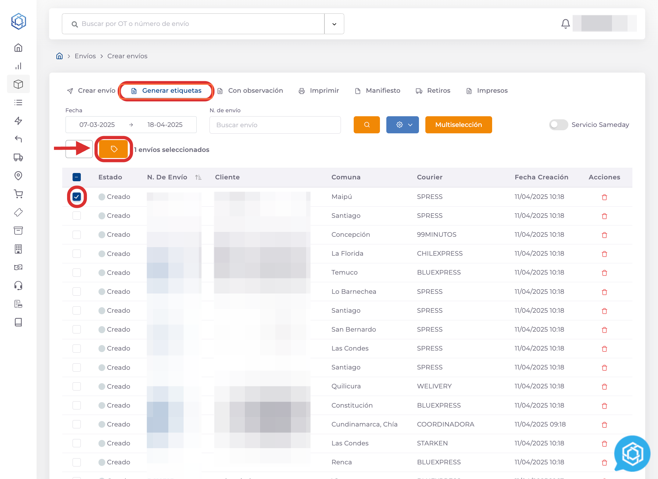Check the Concepción 99MINUTOS row checkbox

[77, 235]
